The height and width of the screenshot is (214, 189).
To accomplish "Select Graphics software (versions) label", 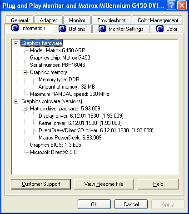I will click(52, 101).
